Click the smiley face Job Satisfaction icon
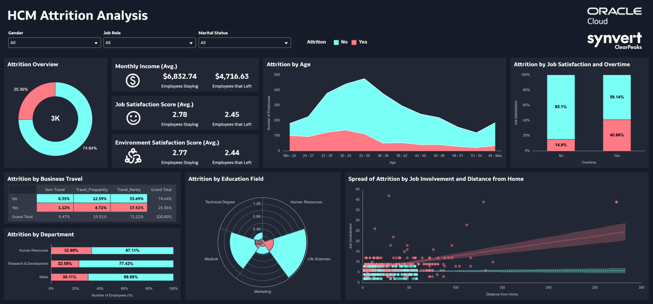 [133, 117]
